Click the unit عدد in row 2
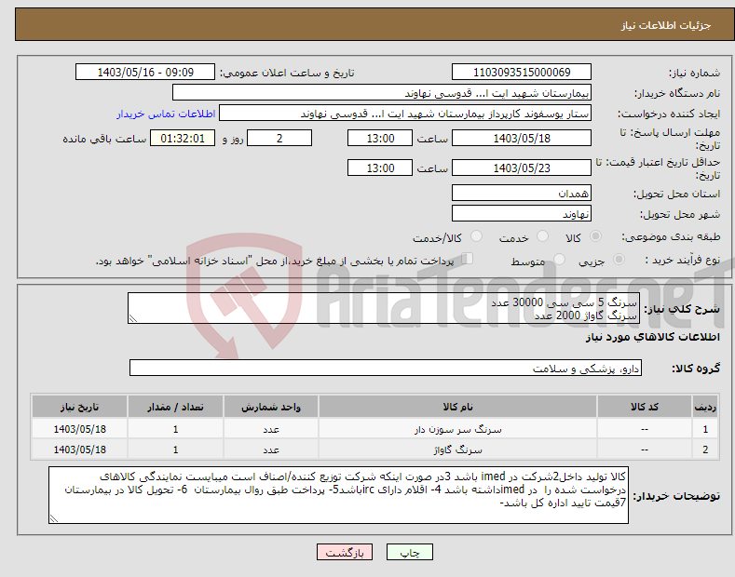The height and width of the screenshot is (577, 735). (x=271, y=450)
